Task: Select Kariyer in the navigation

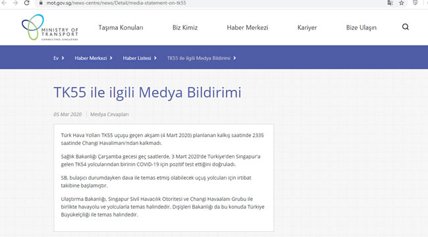Action: pyautogui.click(x=307, y=28)
